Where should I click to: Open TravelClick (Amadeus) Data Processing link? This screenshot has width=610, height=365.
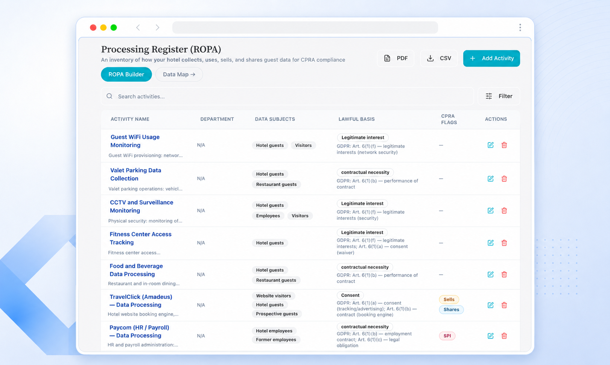coord(141,301)
